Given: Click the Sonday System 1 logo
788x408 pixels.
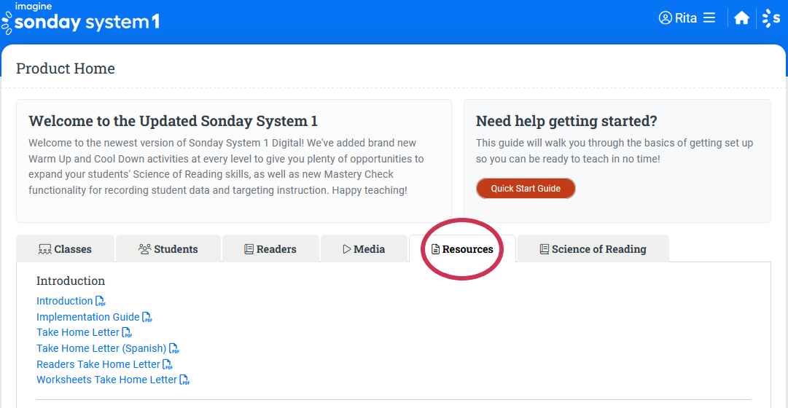Looking at the screenshot, I should click(80, 19).
